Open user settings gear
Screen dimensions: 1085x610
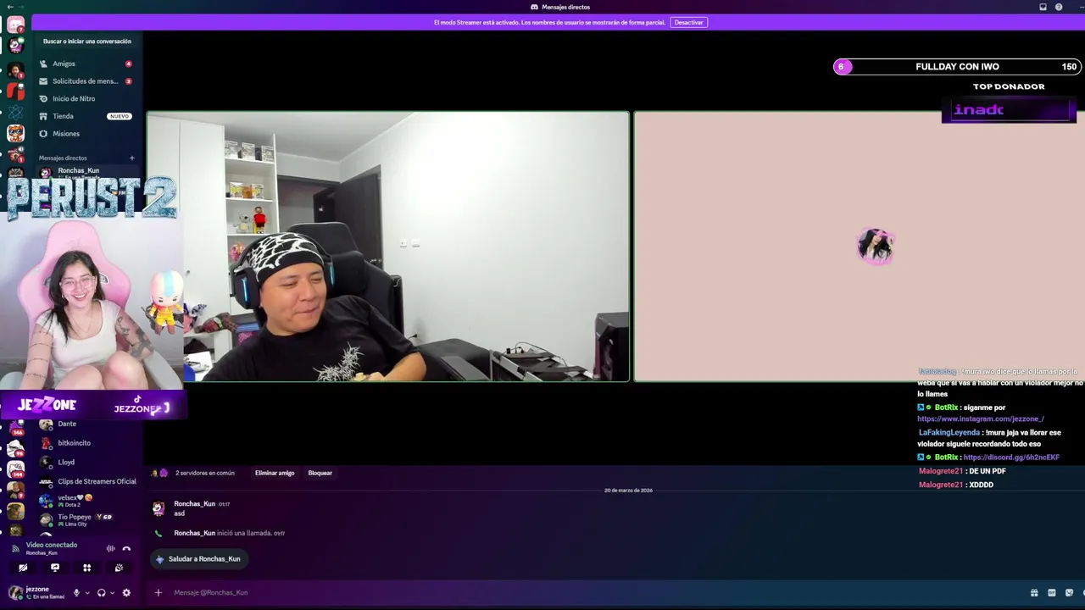click(x=126, y=593)
